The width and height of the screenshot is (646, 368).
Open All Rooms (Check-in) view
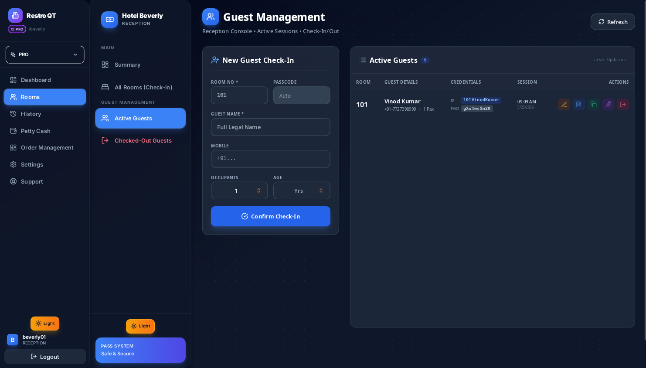[140, 87]
